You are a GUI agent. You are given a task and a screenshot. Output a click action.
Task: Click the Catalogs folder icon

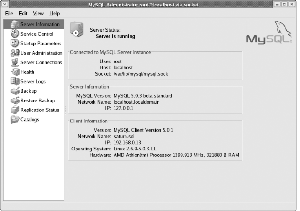coord(15,119)
